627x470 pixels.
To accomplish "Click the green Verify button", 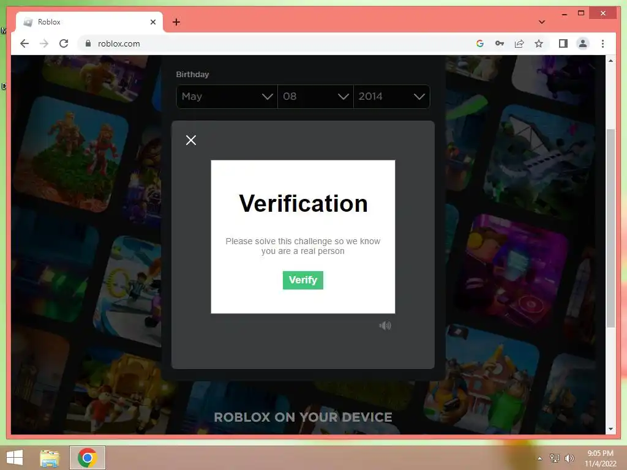I will pos(302,280).
